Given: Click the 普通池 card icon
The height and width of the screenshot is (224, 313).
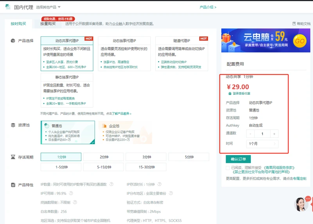Looking at the screenshot, I should 47,126.
